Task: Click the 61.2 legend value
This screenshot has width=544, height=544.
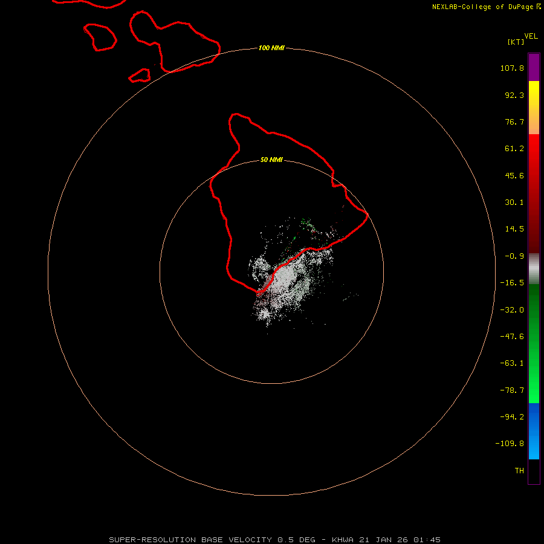Action: tap(514, 149)
